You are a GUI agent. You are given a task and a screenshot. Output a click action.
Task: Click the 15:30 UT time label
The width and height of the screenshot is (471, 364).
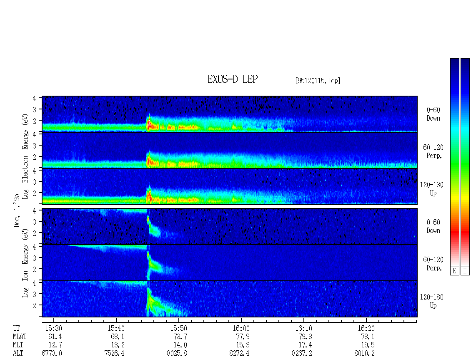point(53,328)
